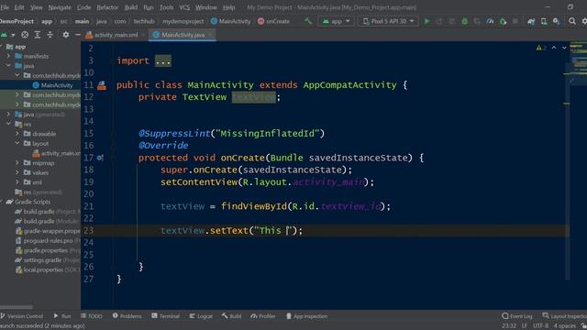
Task: Collapse the layout folder
Action: tap(17, 143)
